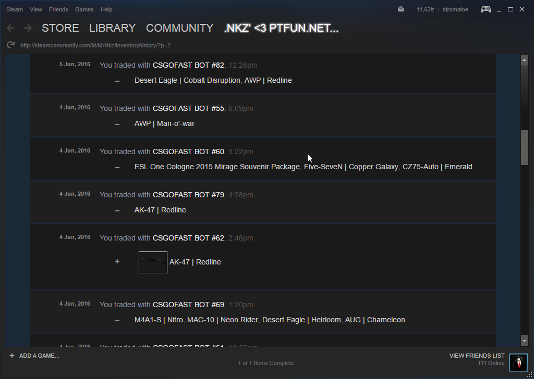This screenshot has height=379, width=534.
Task: Open CSGOFAST BOT #62 profile link
Action: pyautogui.click(x=188, y=238)
